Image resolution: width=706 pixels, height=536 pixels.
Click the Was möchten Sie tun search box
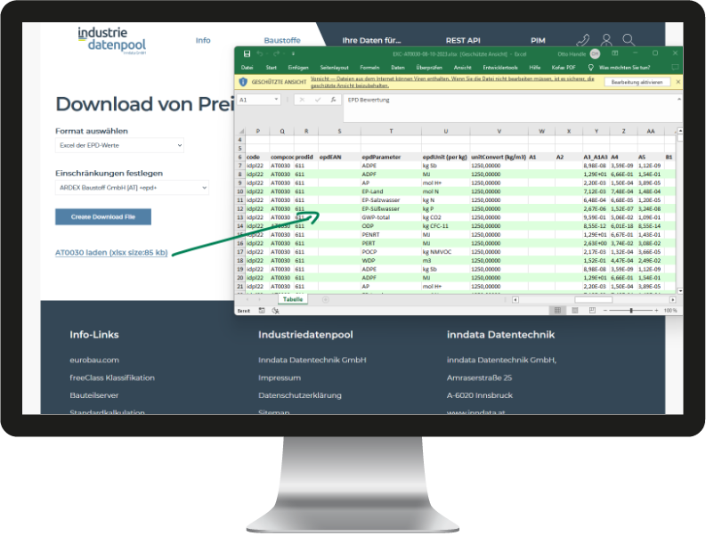coord(624,68)
